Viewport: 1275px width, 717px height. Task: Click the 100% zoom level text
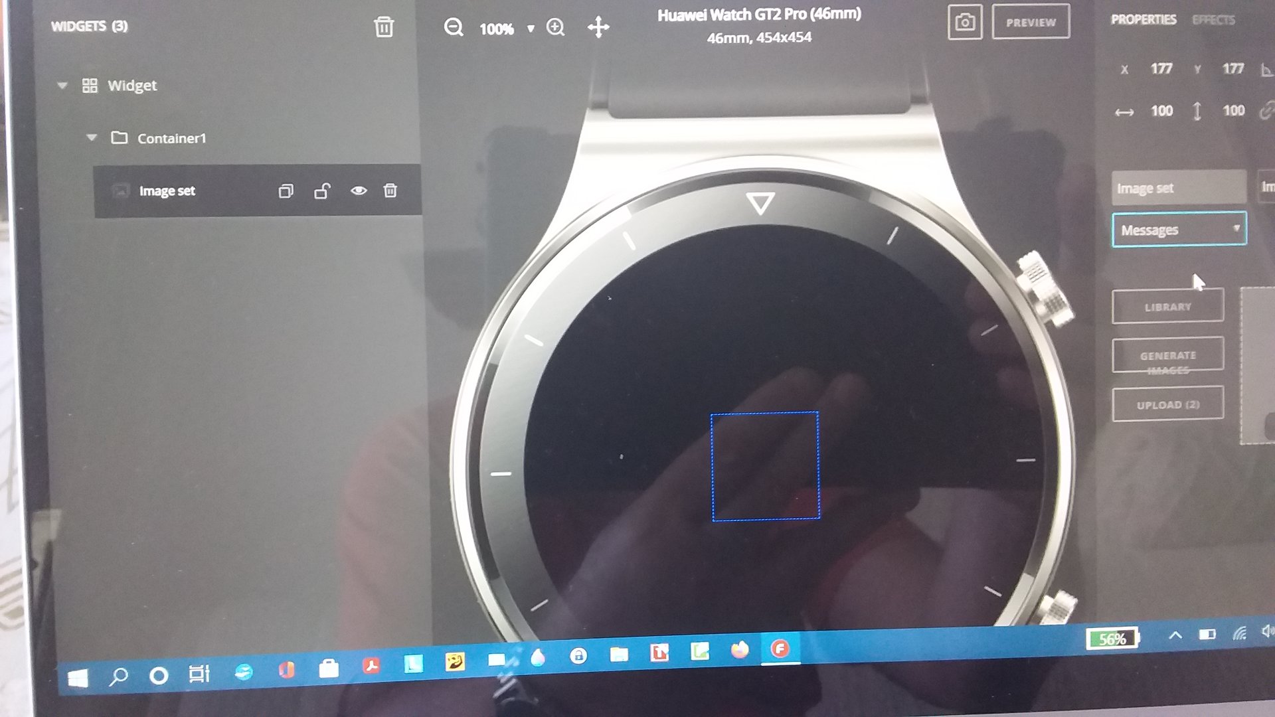pos(497,29)
